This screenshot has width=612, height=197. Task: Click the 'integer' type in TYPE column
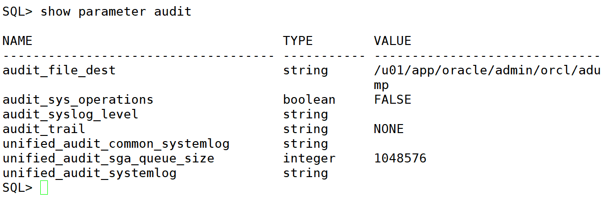(309, 159)
